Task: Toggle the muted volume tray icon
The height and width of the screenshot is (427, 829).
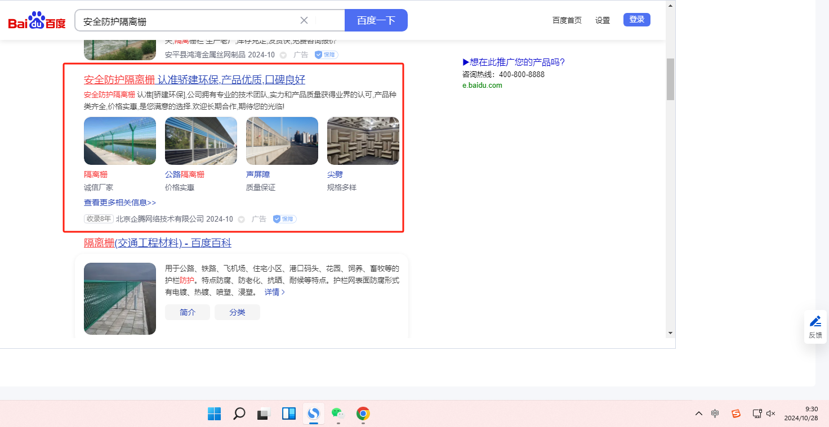Action: coord(771,413)
